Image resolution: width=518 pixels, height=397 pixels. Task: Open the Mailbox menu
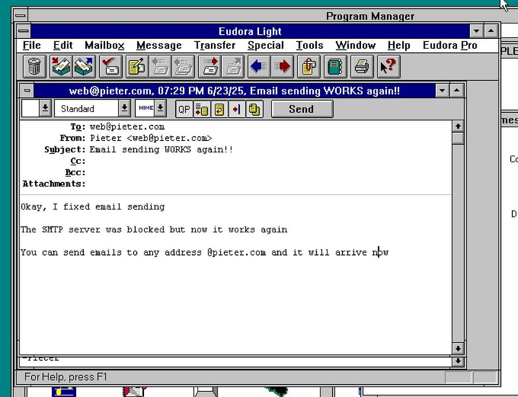tap(105, 45)
